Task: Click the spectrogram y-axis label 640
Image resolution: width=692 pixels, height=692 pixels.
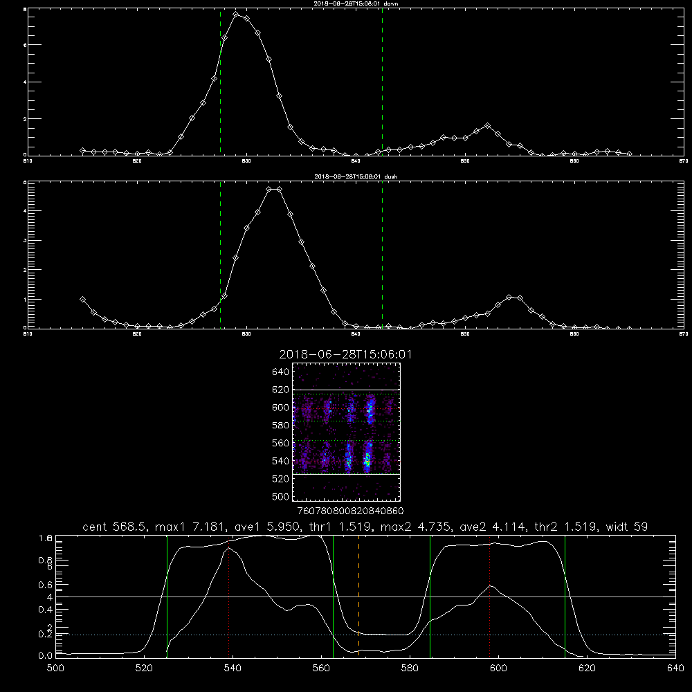Action: [281, 372]
